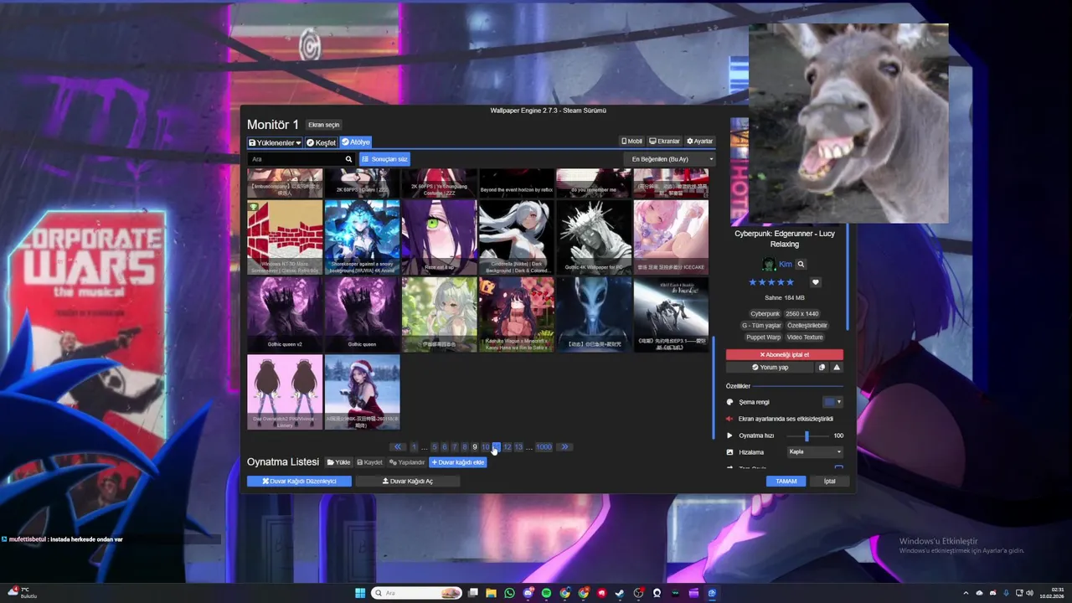
Task: Click the Yorum yap button
Action: (x=770, y=367)
